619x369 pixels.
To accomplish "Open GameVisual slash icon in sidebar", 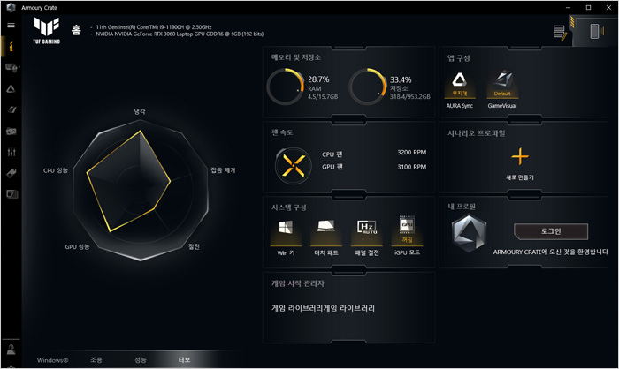I will (11, 110).
